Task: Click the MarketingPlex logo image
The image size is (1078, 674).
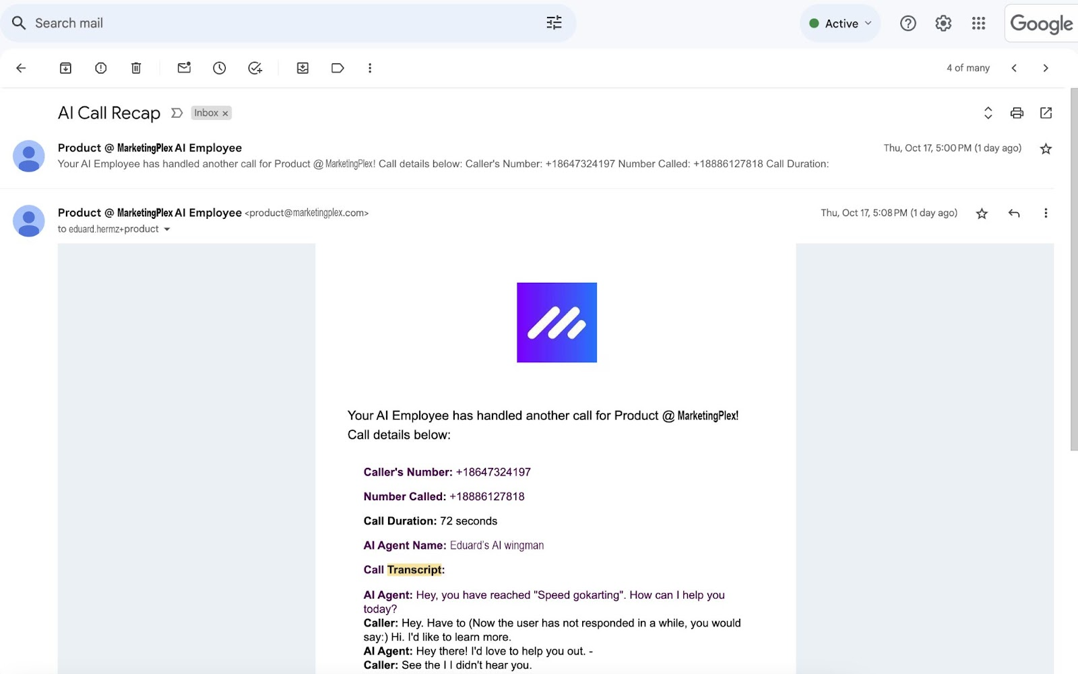Action: pos(557,323)
